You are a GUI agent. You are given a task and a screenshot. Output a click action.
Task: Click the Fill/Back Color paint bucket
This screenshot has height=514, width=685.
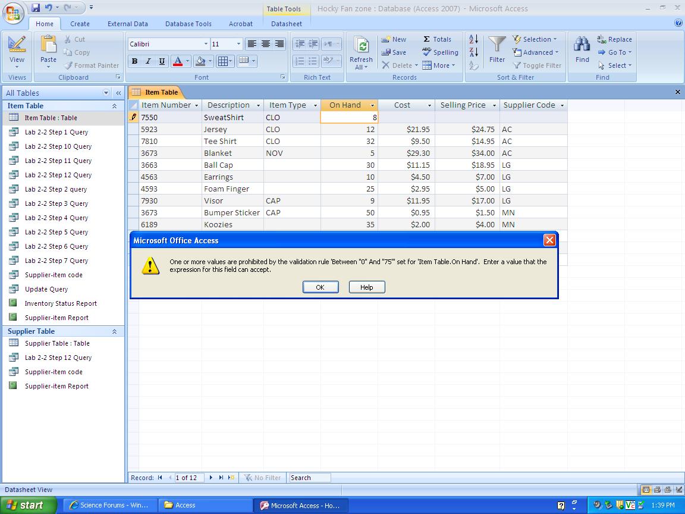click(x=200, y=61)
